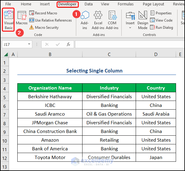Viewport: 185px width, 171px height.
Task: Click the Select All corner triangle
Action: click(x=6, y=55)
